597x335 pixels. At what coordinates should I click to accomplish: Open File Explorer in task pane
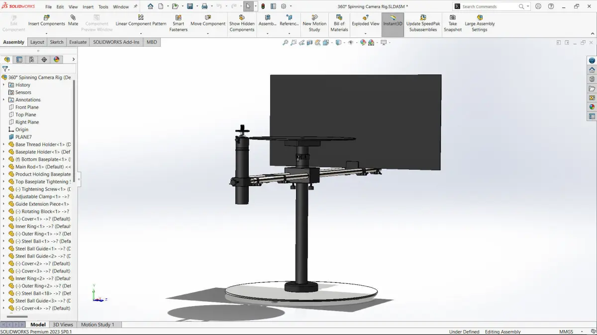(592, 88)
